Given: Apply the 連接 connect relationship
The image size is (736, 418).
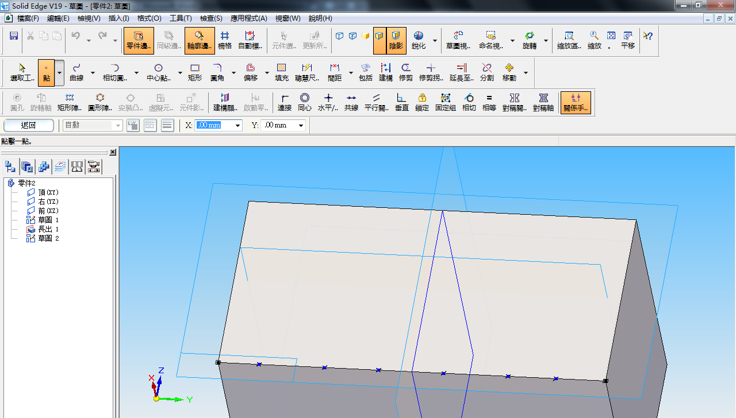Looking at the screenshot, I should tap(285, 103).
